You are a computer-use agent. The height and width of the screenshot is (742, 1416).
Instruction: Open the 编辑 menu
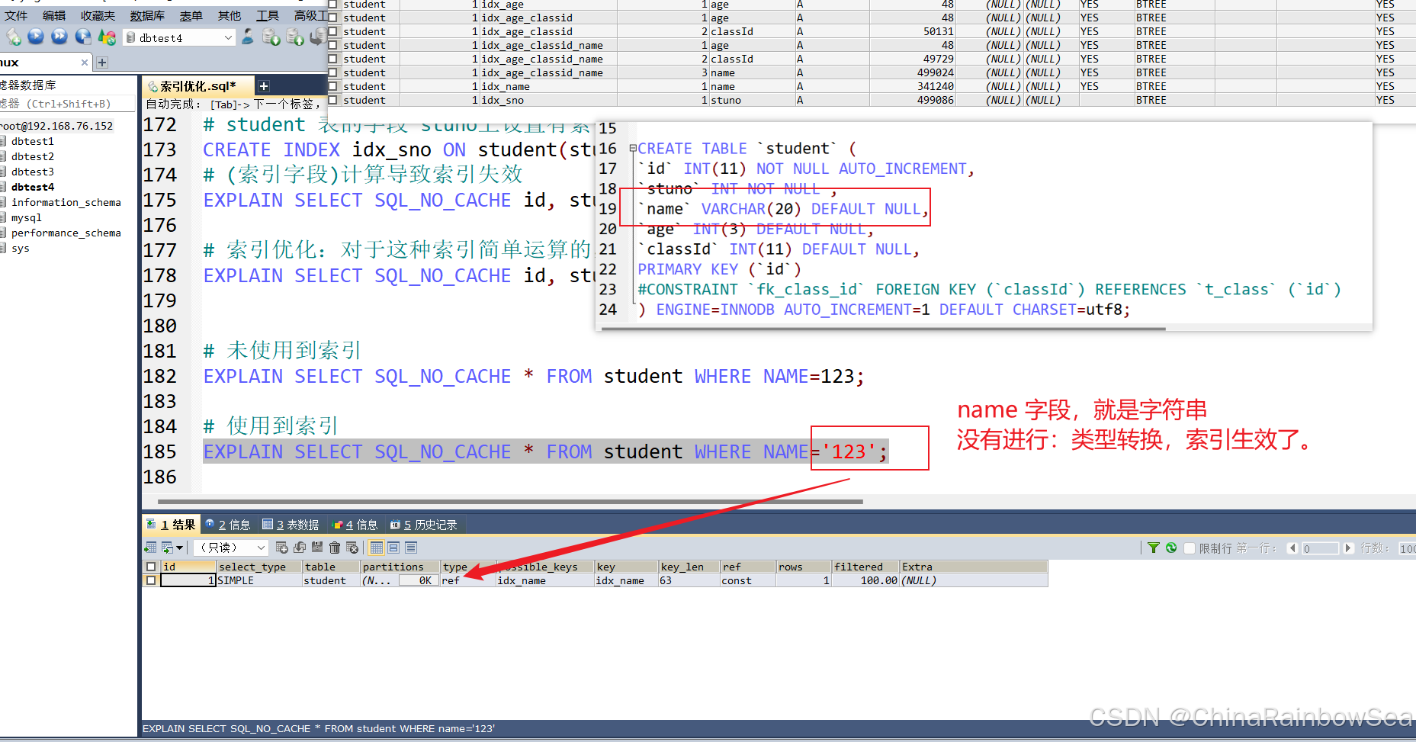(54, 15)
